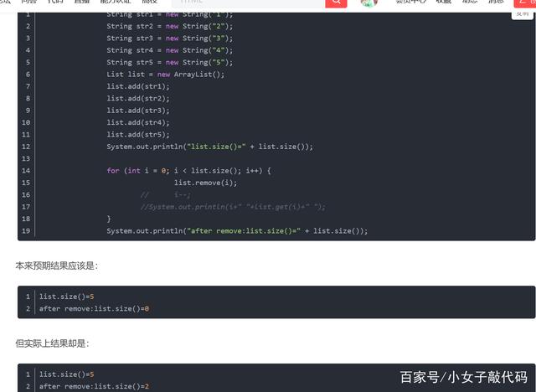Select the 代码 navigation item

[x=55, y=2]
